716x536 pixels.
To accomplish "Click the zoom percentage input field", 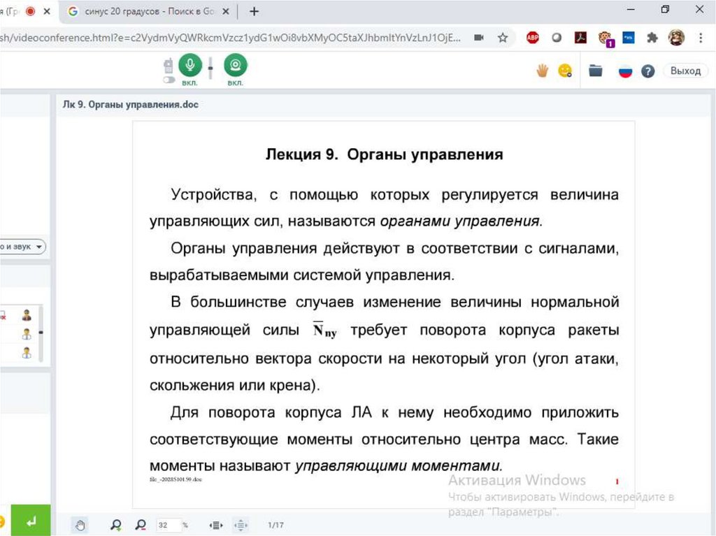I will (168, 525).
